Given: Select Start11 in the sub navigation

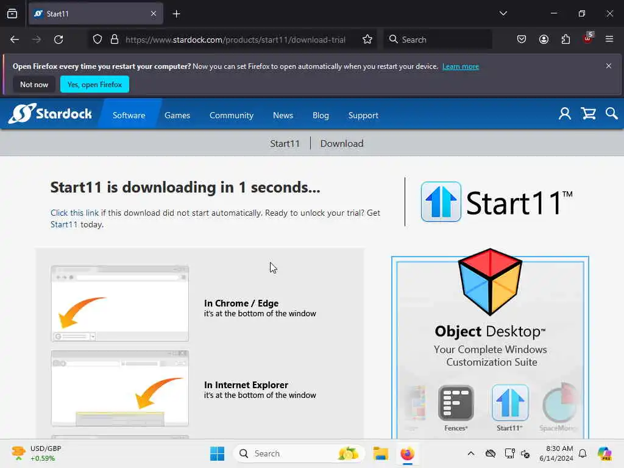Looking at the screenshot, I should [285, 144].
